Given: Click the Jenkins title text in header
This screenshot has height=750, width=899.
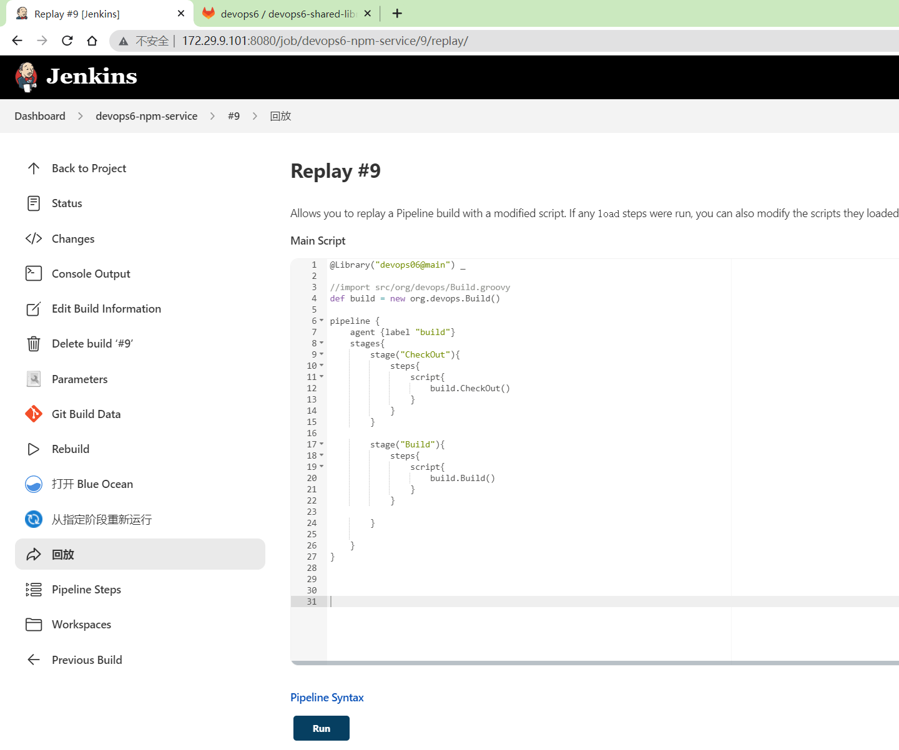Looking at the screenshot, I should [x=92, y=76].
